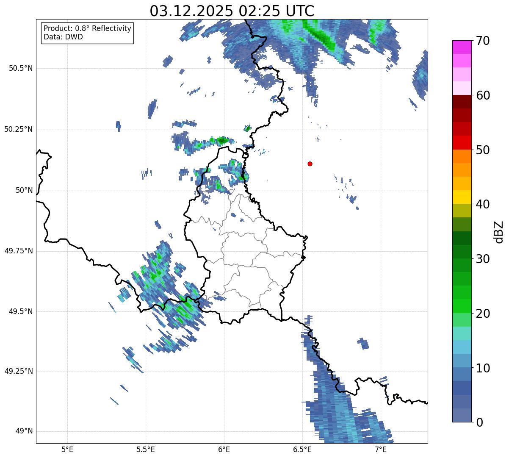Image resolution: width=509 pixels, height=458 pixels.
Task: Click the Product: 0.8° Reflectivity label
Action: [x=88, y=28]
